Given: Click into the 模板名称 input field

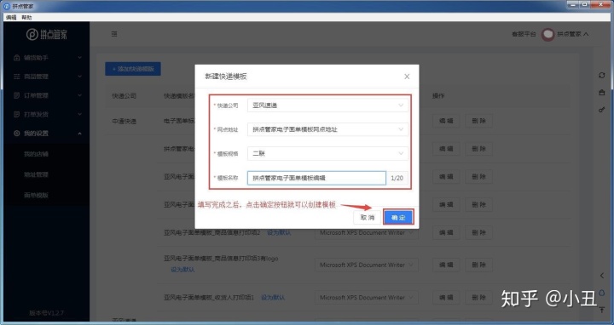Looking at the screenshot, I should tap(316, 178).
